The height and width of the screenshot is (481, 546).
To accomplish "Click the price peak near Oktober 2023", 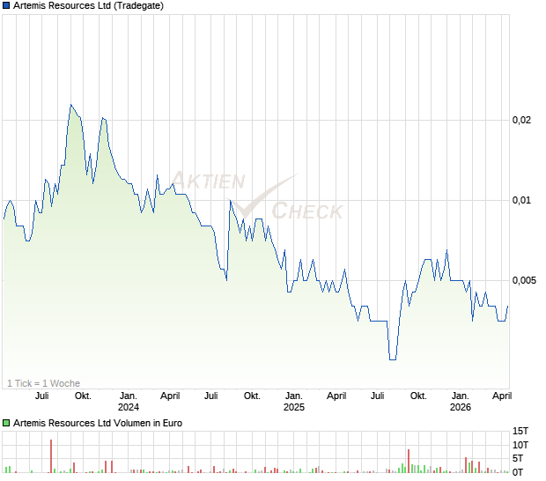I will (71, 105).
